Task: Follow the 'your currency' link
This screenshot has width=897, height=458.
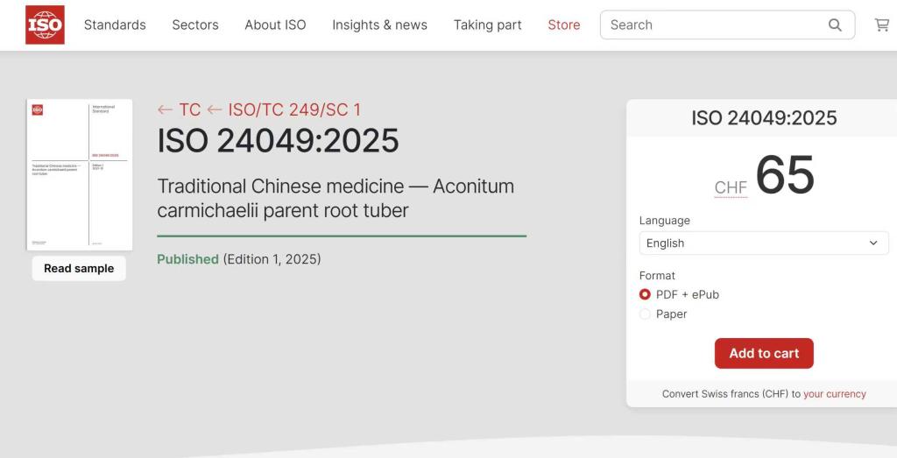Action: (x=834, y=394)
